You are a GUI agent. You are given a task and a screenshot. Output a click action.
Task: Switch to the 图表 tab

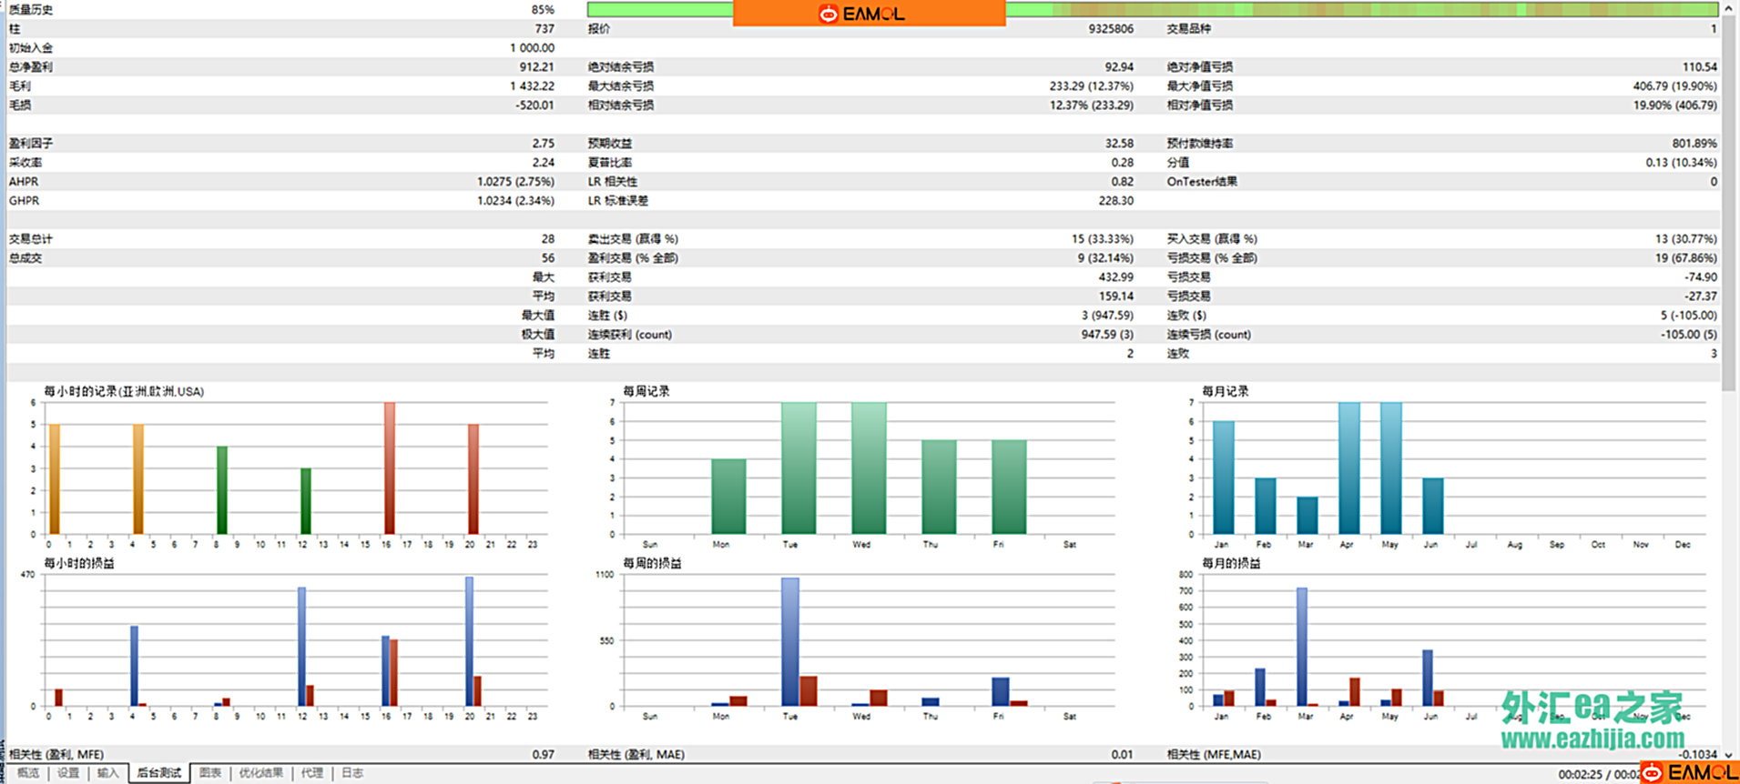coord(210,773)
